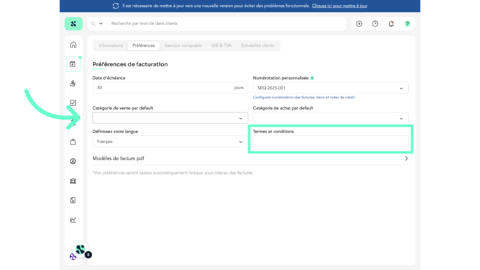Click the help icon beside Numérotation personnalisée
480x270 pixels.
tap(312, 78)
